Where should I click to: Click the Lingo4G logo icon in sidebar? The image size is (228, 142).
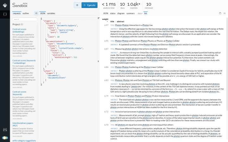(x=5, y=5)
